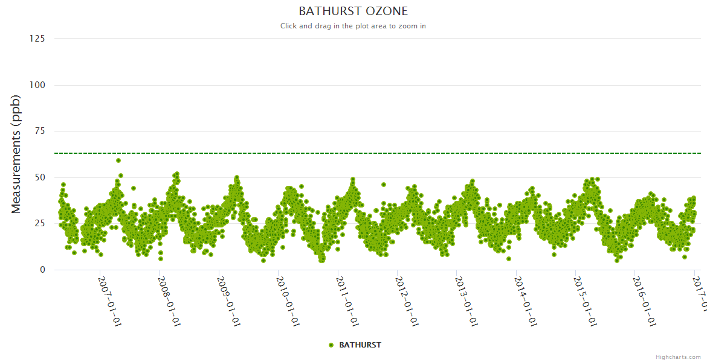The height and width of the screenshot is (362, 707).
Task: Click the BATHURST OZONE chart title
Action: (353, 11)
